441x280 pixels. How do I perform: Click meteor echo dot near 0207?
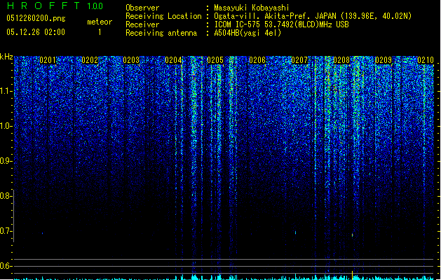[296, 232]
